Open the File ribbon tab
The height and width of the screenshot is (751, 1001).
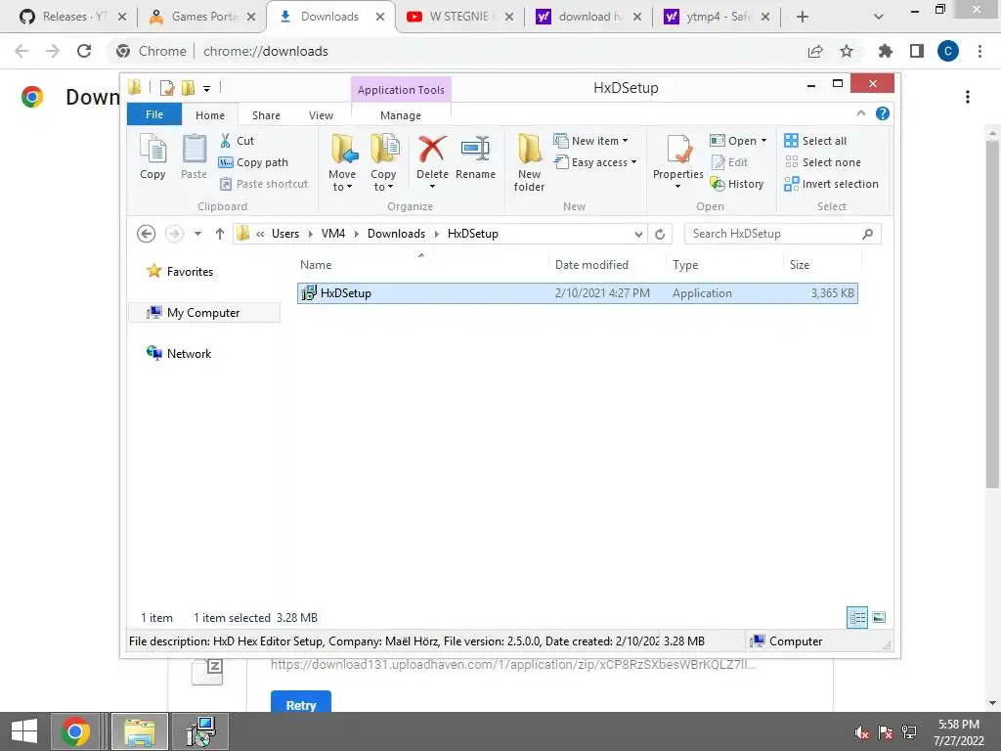tap(154, 114)
